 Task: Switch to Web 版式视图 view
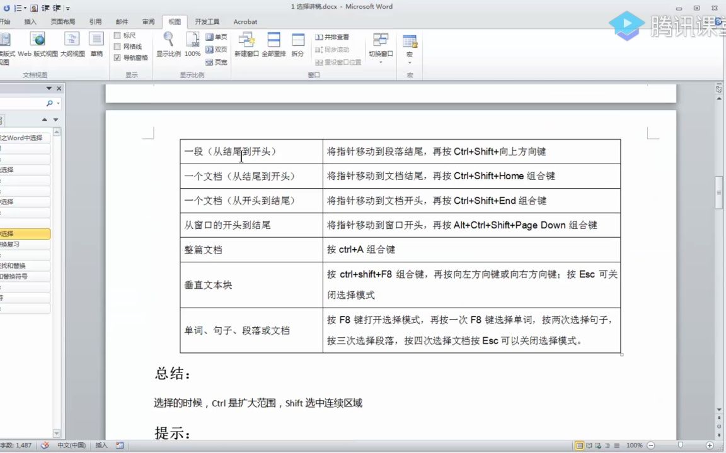pyautogui.click(x=37, y=43)
